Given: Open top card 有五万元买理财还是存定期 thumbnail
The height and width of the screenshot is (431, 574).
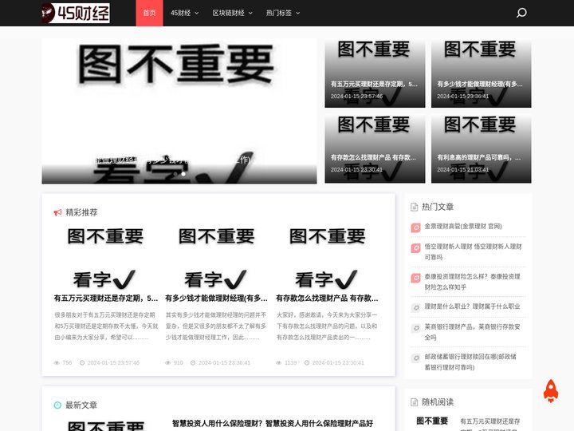Looking at the screenshot, I should (375, 73).
